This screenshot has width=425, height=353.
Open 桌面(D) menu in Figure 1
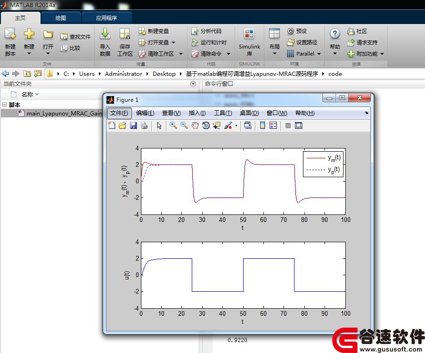(249, 113)
